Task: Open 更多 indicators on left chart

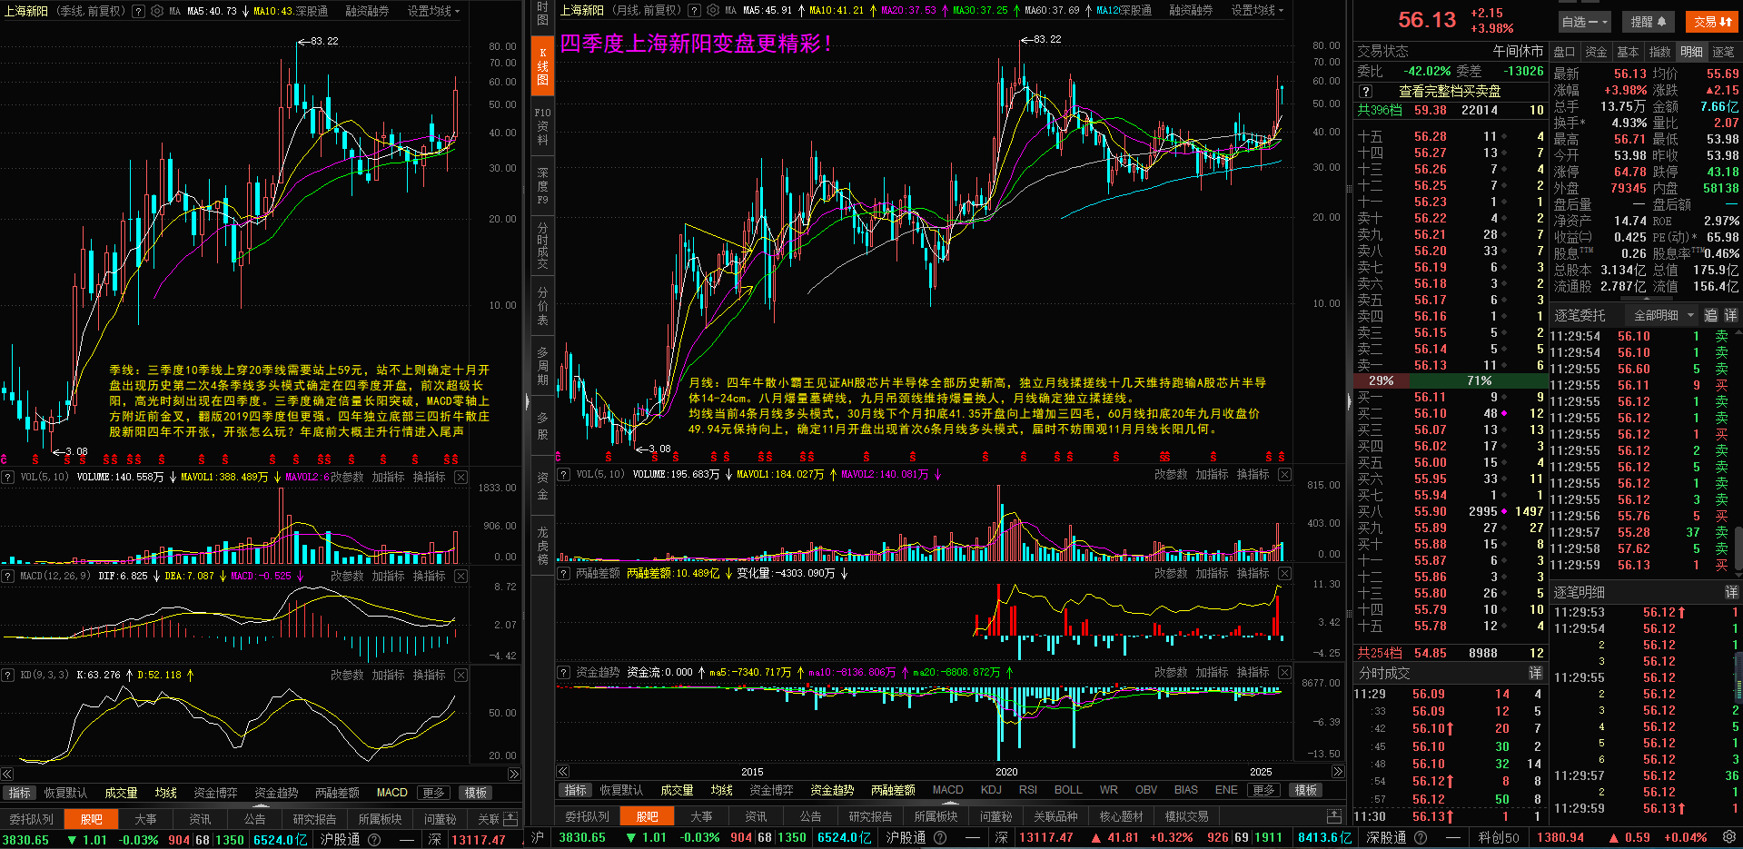Action: coord(434,793)
